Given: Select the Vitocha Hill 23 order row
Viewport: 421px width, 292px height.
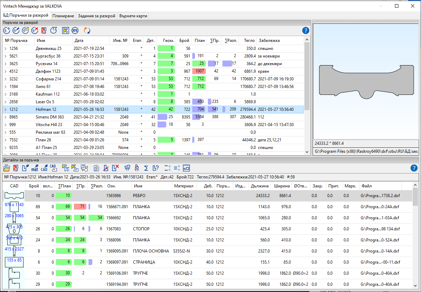Looking at the screenshot, I should (153, 125).
